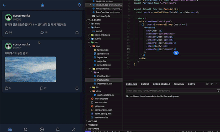Image resolution: width=220 pixels, height=132 pixels.
Task: Click the app logo in top header
Action: (x=43, y=5)
